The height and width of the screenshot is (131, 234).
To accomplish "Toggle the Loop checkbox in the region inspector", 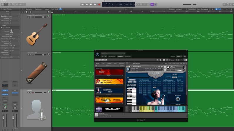I will click(10, 14).
